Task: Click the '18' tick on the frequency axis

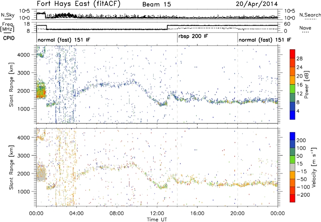Action: point(27,24)
